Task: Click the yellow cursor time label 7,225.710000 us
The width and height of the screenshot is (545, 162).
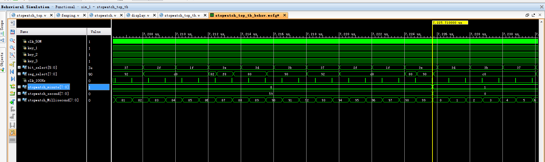Action: point(450,22)
